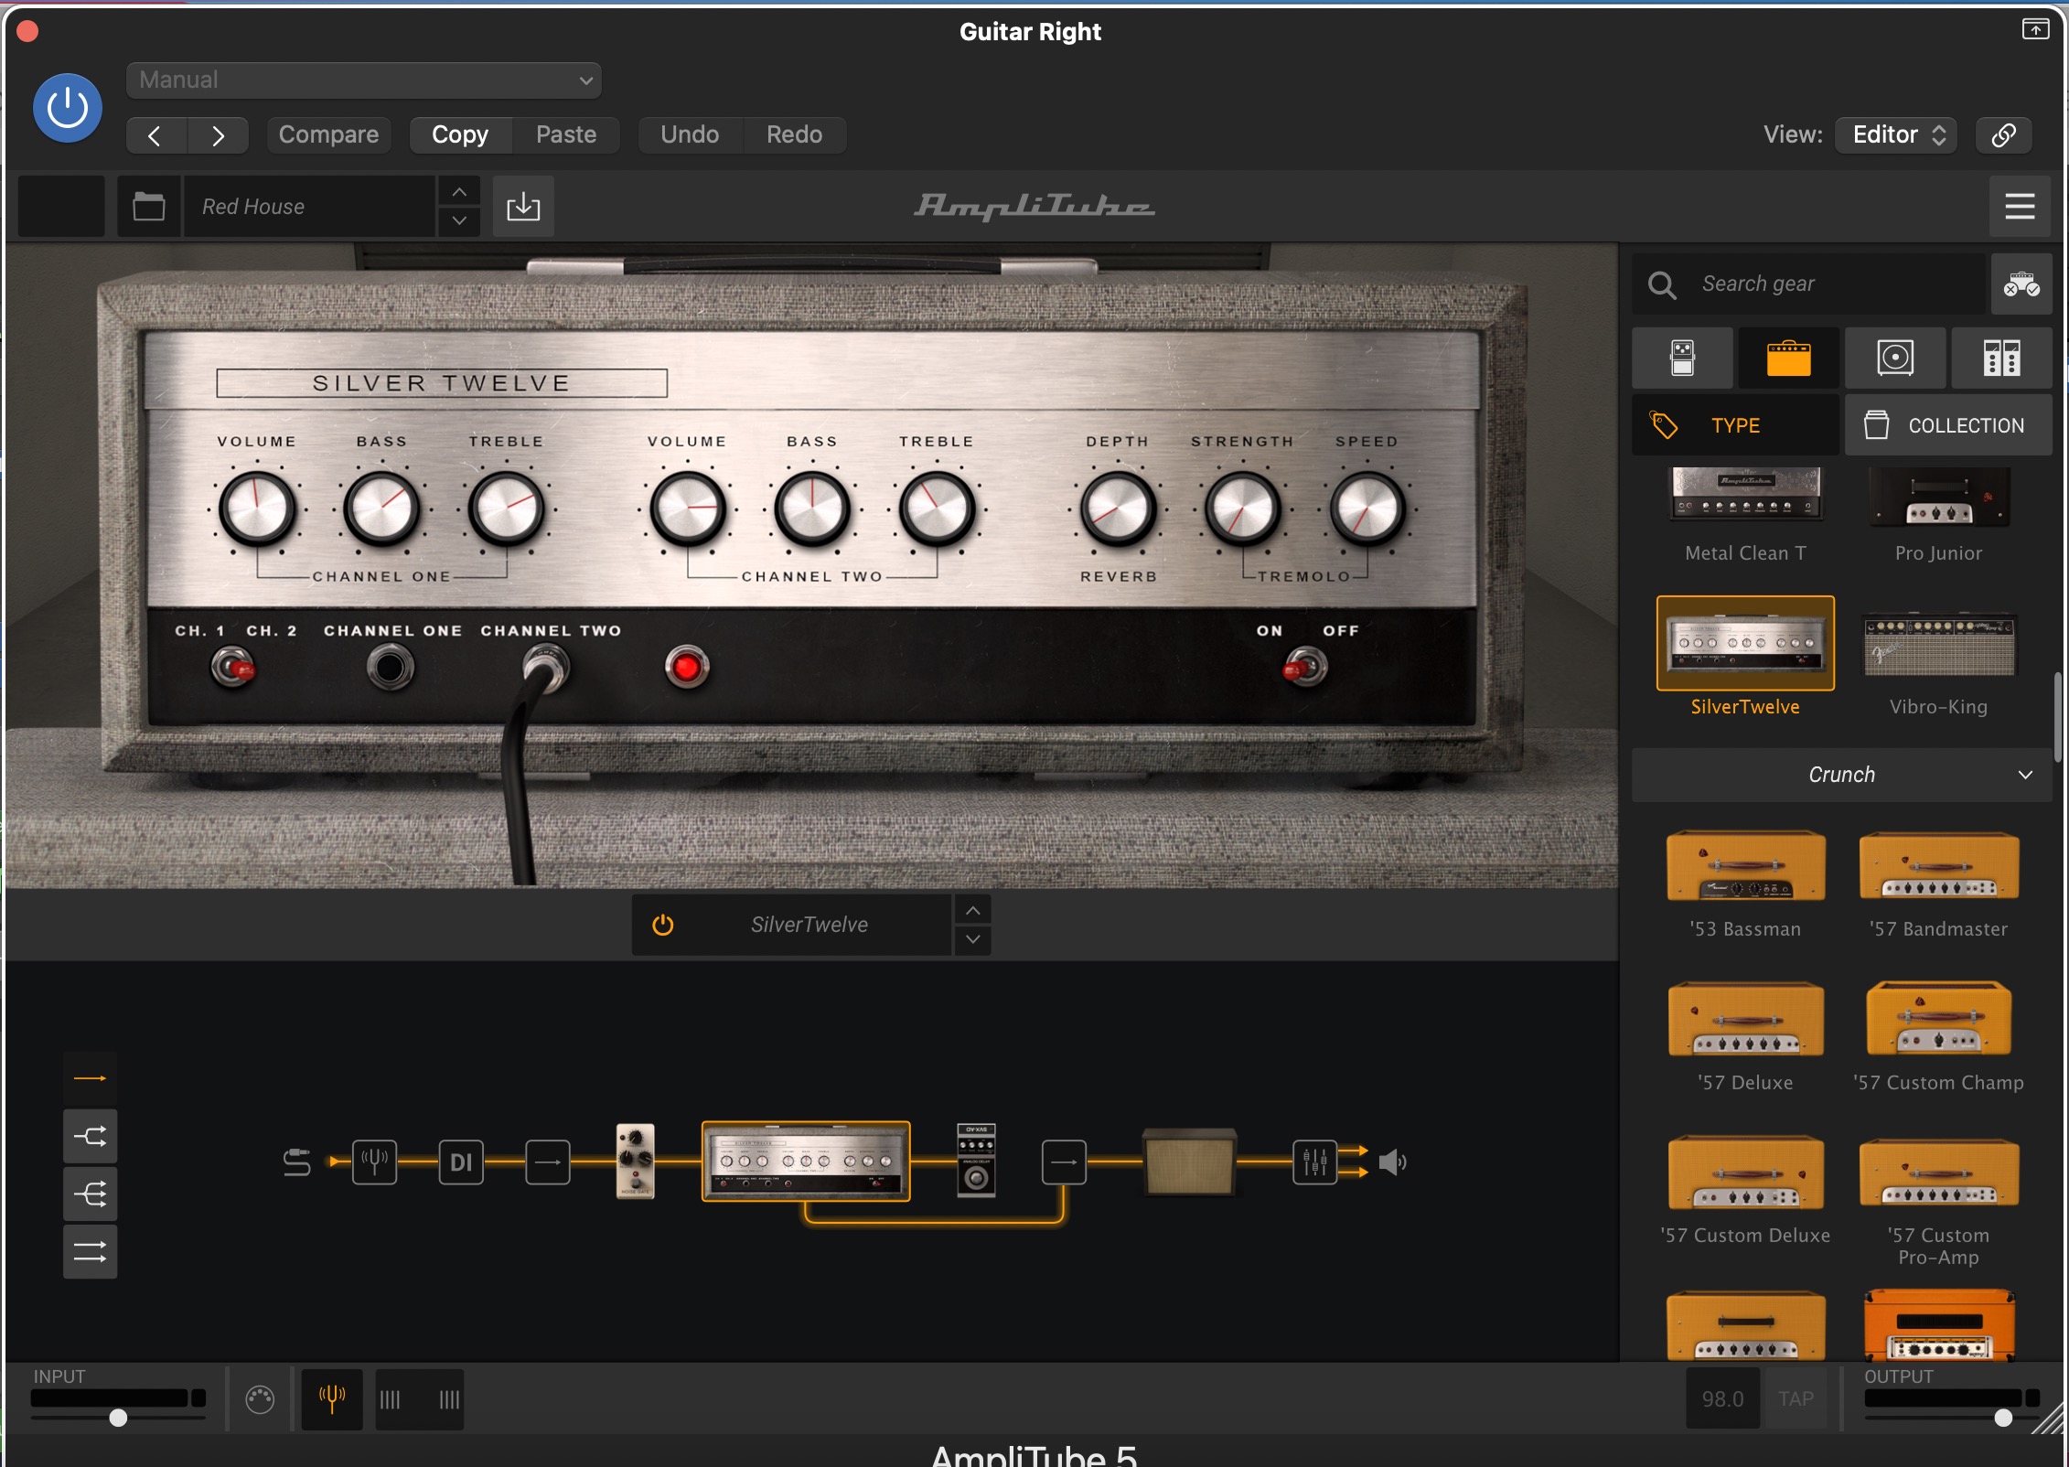Click the Compare button

pos(328,135)
